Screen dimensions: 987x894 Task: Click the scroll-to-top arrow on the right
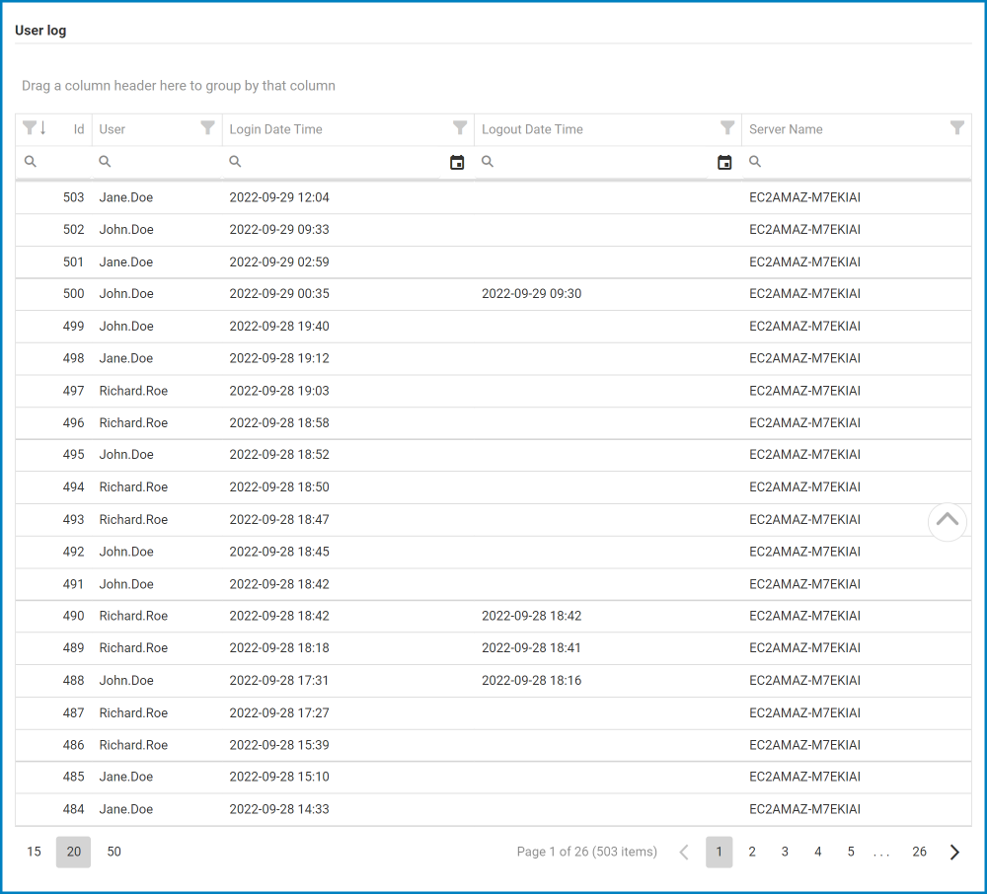[948, 521]
